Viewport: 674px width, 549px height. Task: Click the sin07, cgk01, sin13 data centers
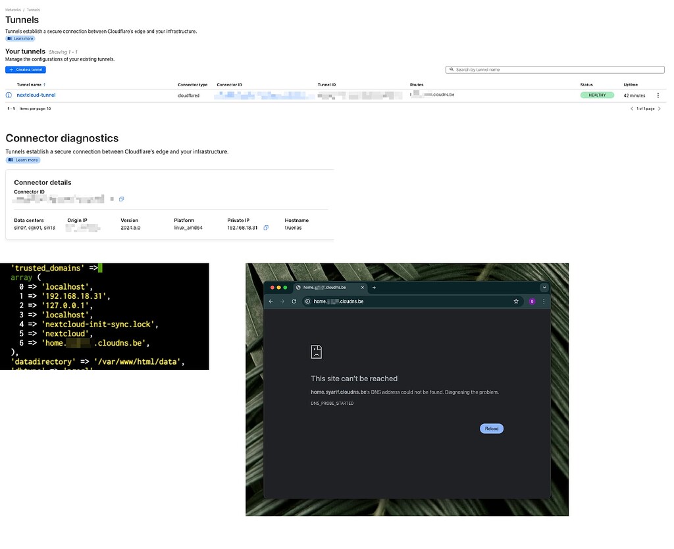34,228
